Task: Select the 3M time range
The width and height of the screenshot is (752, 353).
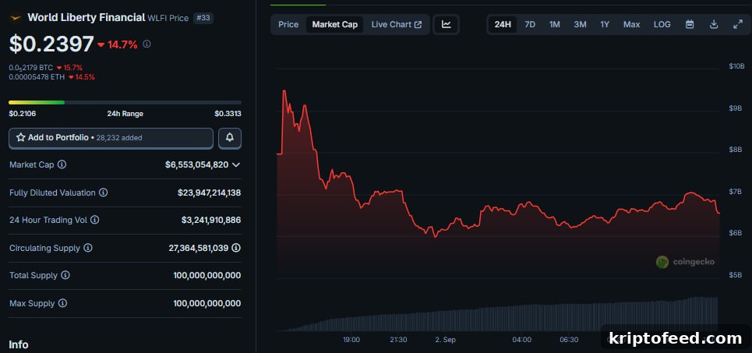Action: pyautogui.click(x=581, y=24)
